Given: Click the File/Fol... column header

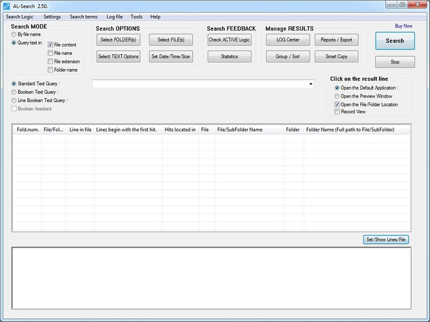Looking at the screenshot, I should [54, 130].
